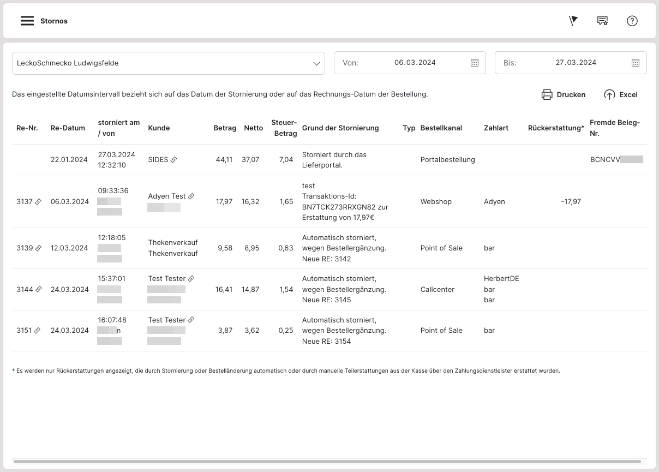Open calendar picker for Bis date

[x=635, y=63]
